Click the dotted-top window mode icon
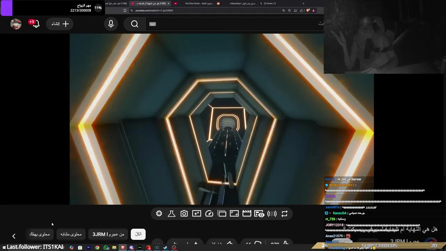 (222, 214)
